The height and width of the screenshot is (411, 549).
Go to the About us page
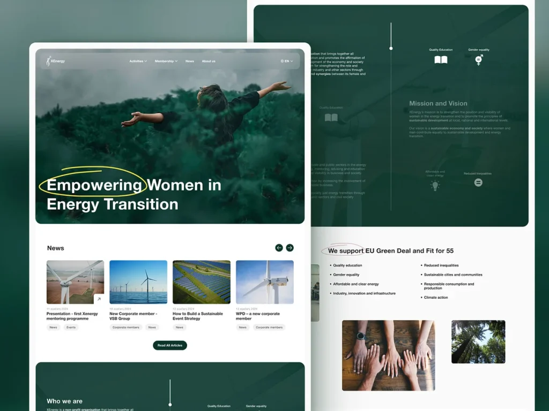(x=209, y=61)
